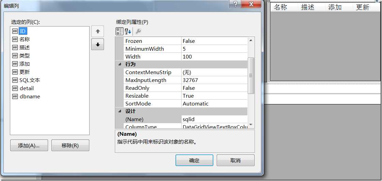Select the dbname column entry

(x=30, y=96)
